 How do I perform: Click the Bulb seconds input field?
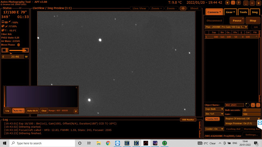251,110
